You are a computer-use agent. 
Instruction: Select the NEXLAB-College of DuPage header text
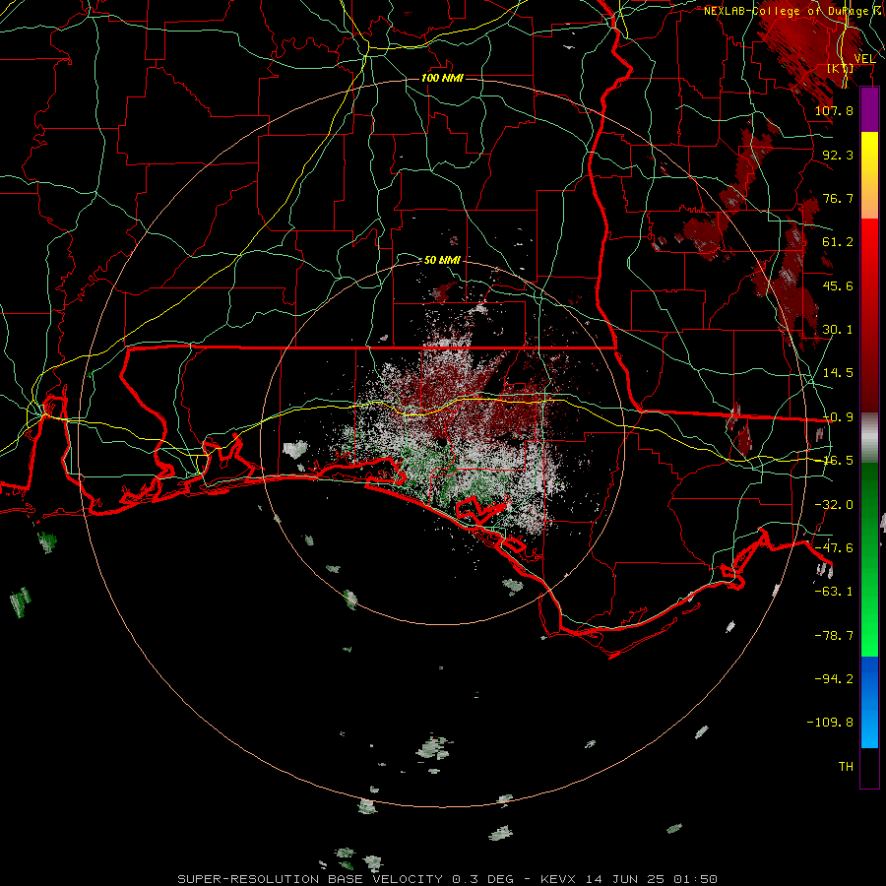(x=786, y=11)
